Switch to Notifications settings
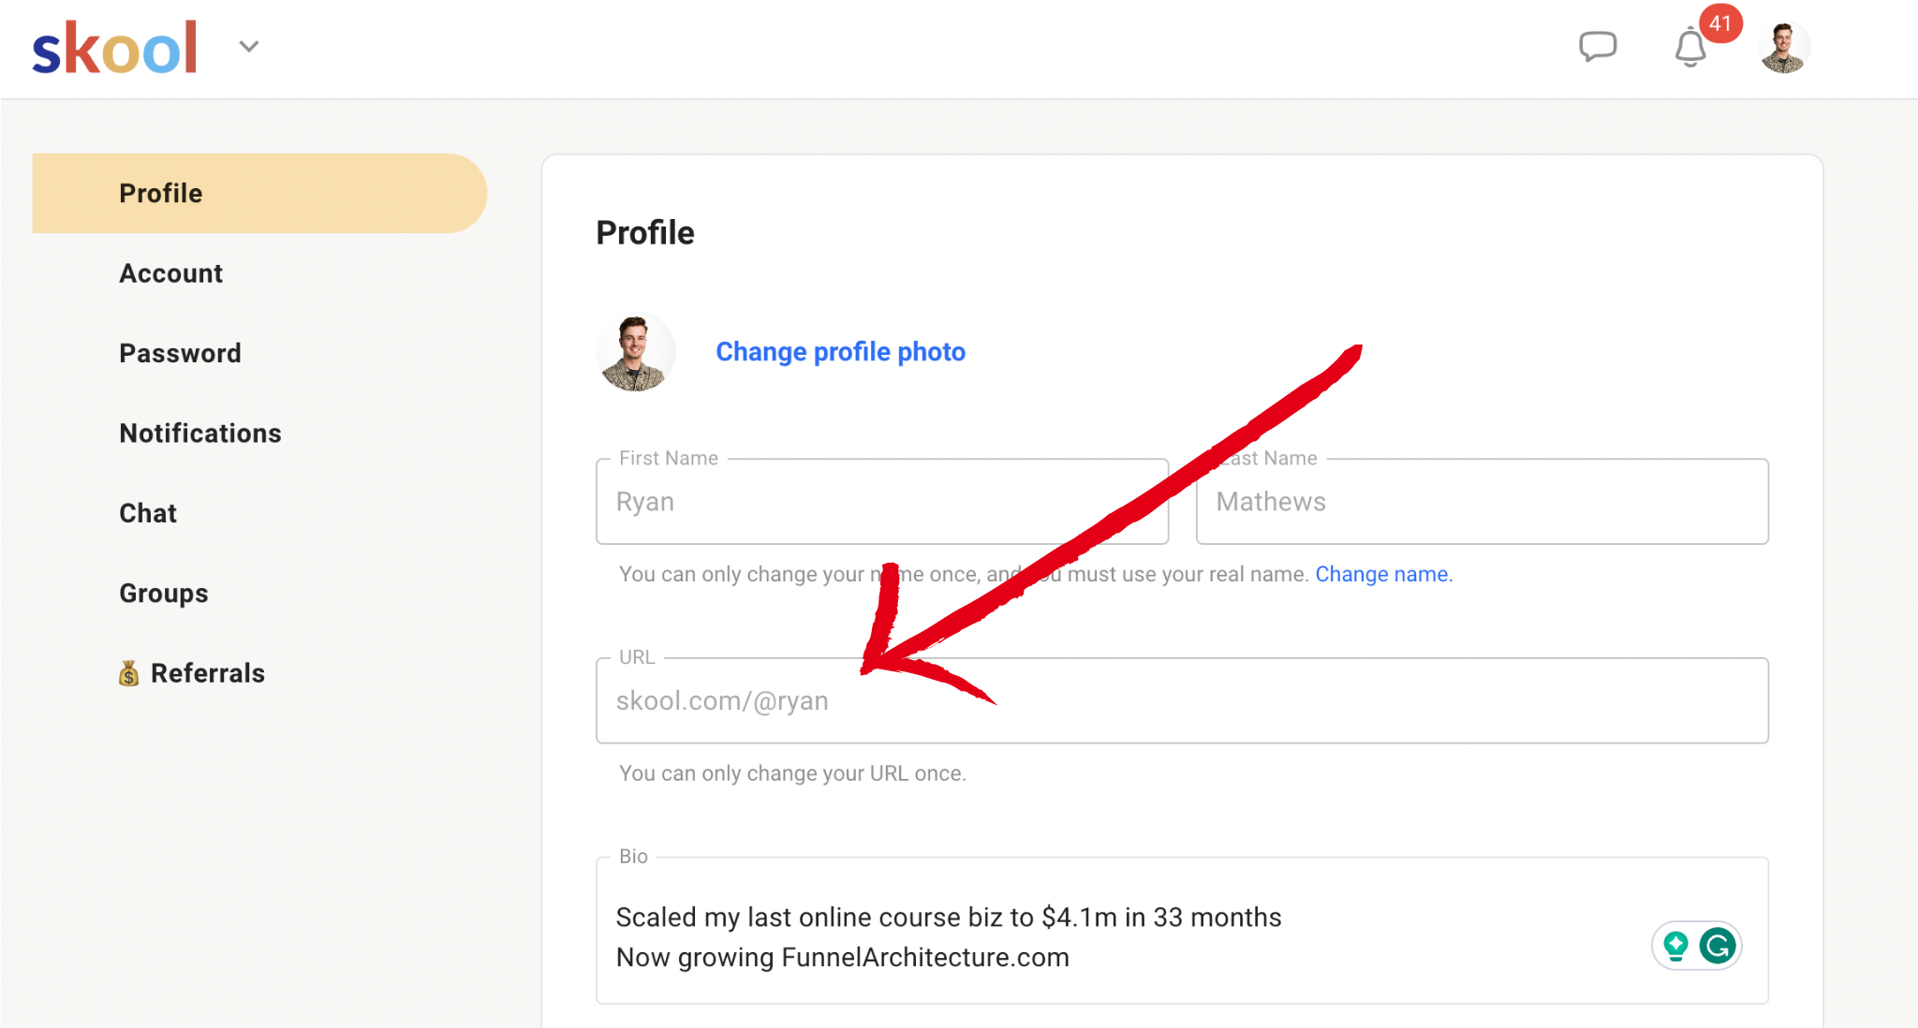 [x=200, y=433]
